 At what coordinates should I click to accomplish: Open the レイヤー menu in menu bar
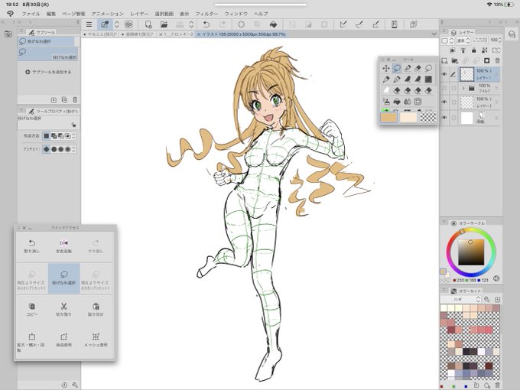click(x=139, y=14)
